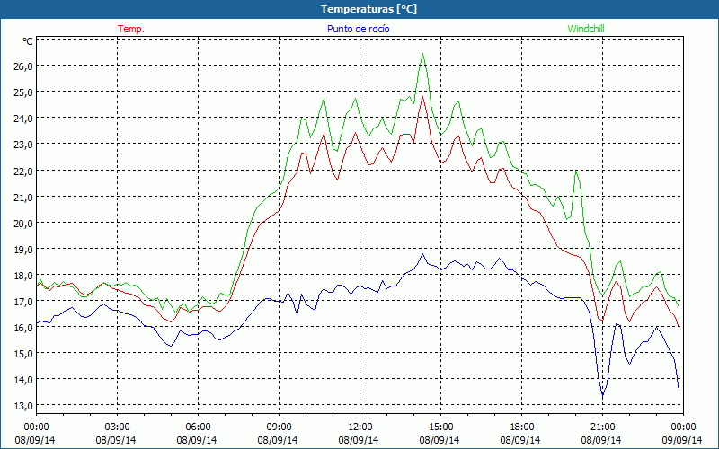This screenshot has width=719, height=449.
Task: Click the 06:00 time axis label
Action: coord(198,427)
